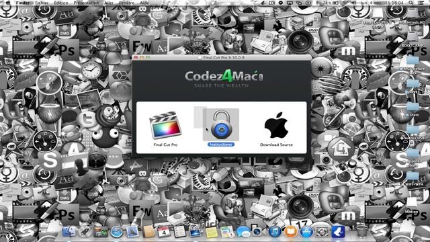
Task: Select the Download Source label
Action: 276,145
